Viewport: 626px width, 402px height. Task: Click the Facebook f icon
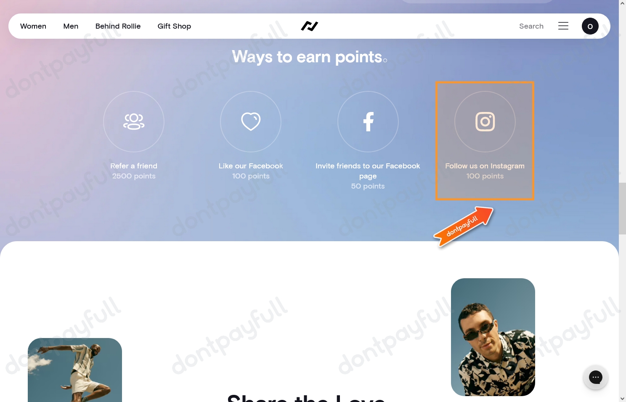368,122
